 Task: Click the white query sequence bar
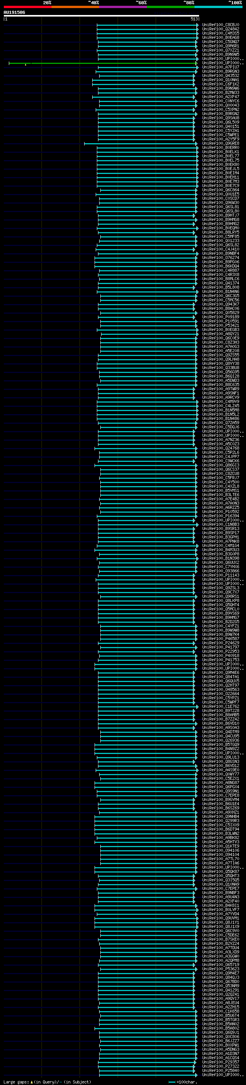click(101, 16)
